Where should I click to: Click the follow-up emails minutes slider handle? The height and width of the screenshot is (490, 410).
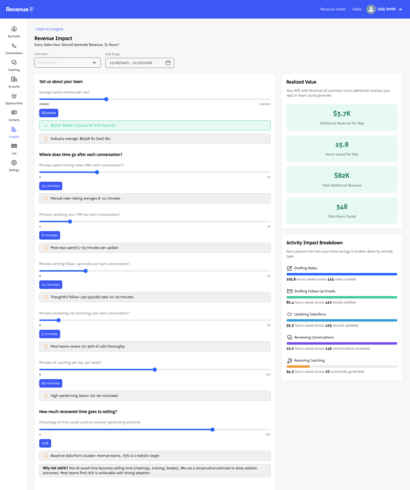[x=86, y=271]
